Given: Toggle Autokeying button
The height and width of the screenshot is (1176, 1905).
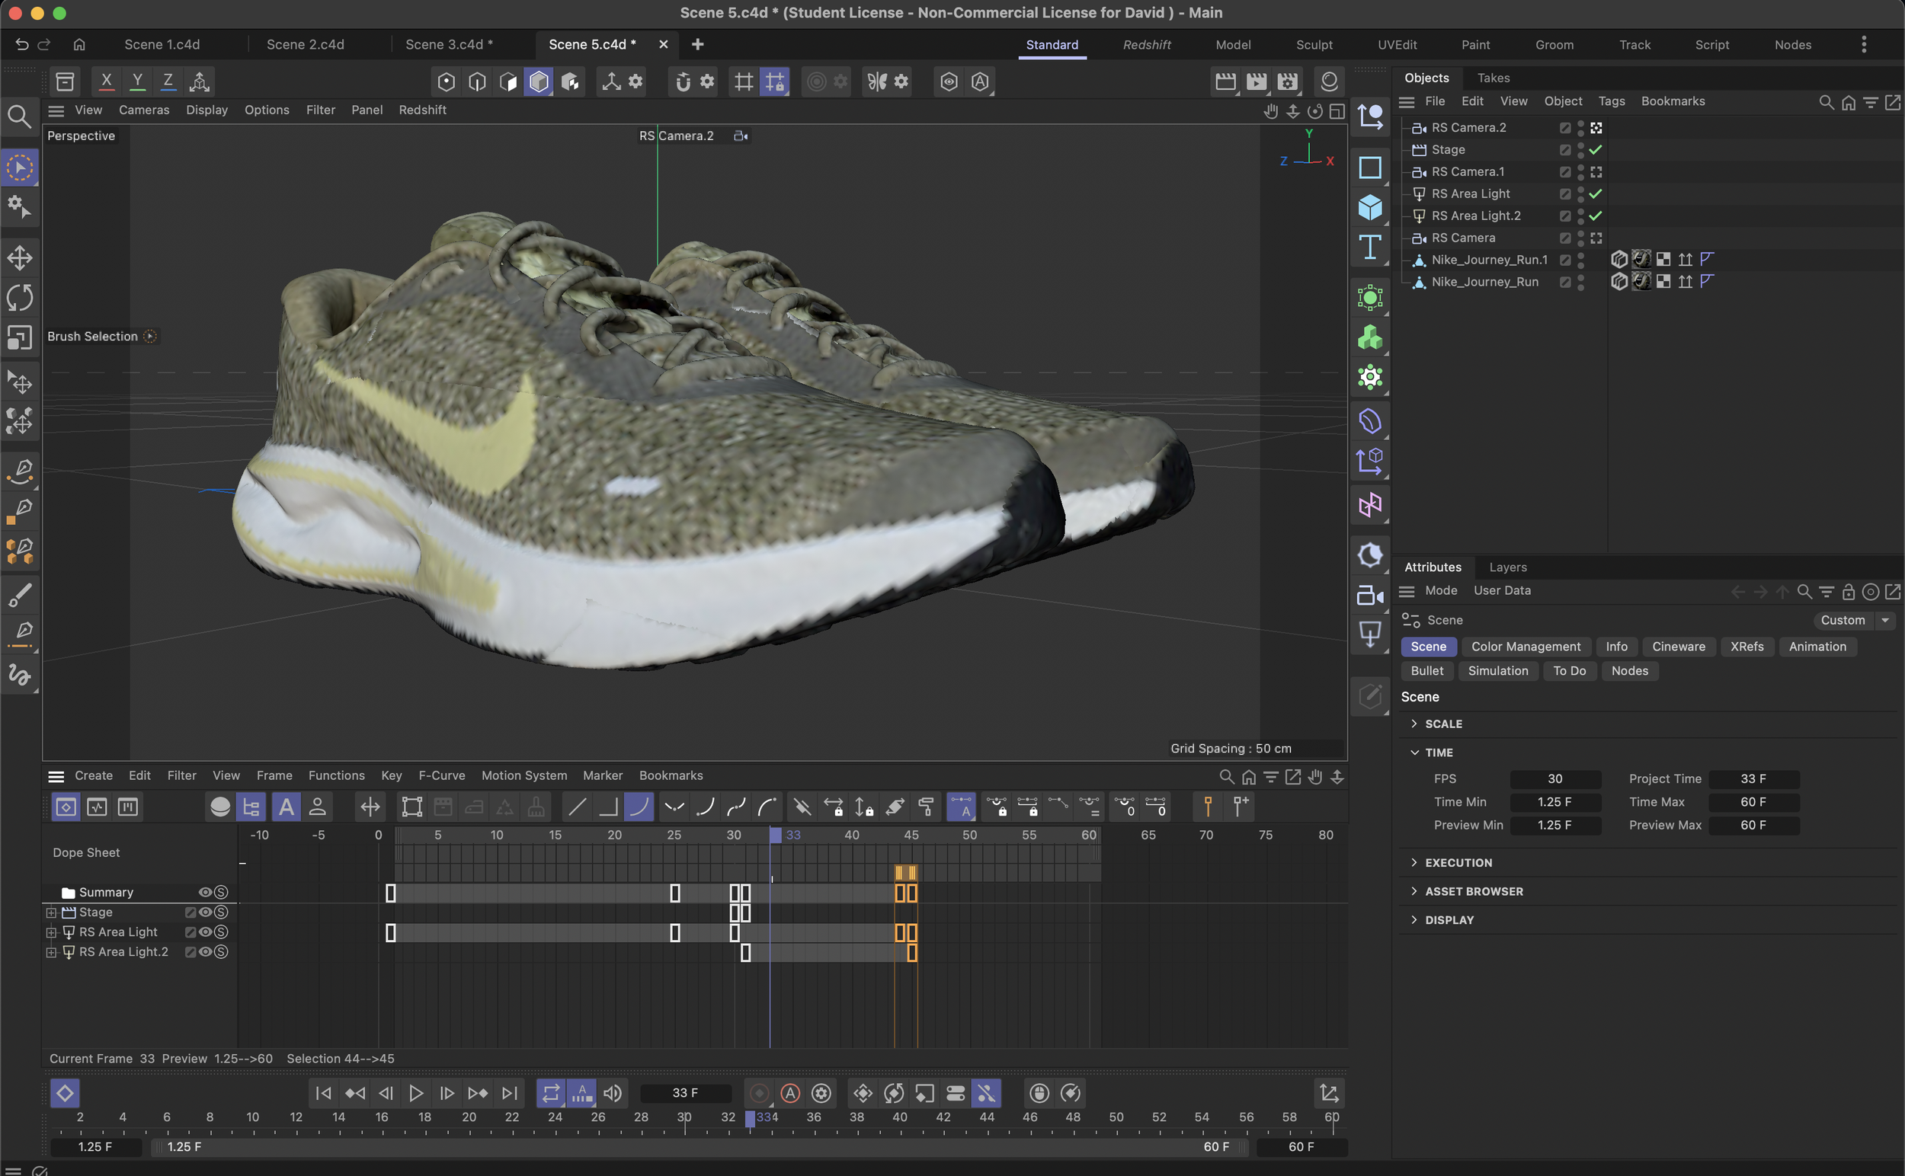Looking at the screenshot, I should 791,1093.
